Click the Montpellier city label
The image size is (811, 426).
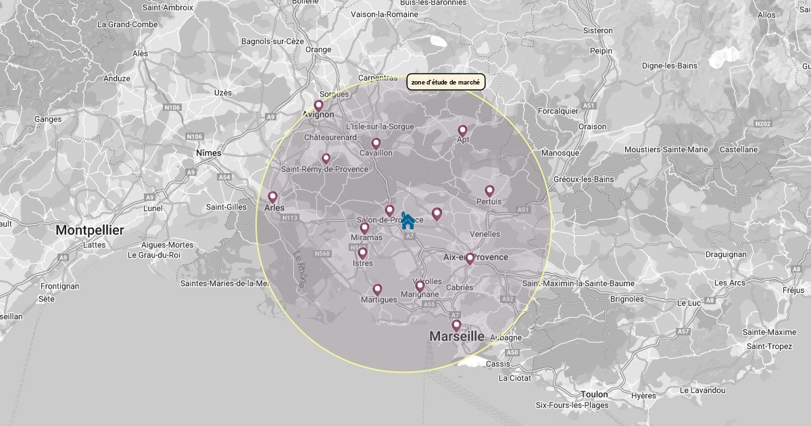pyautogui.click(x=90, y=231)
